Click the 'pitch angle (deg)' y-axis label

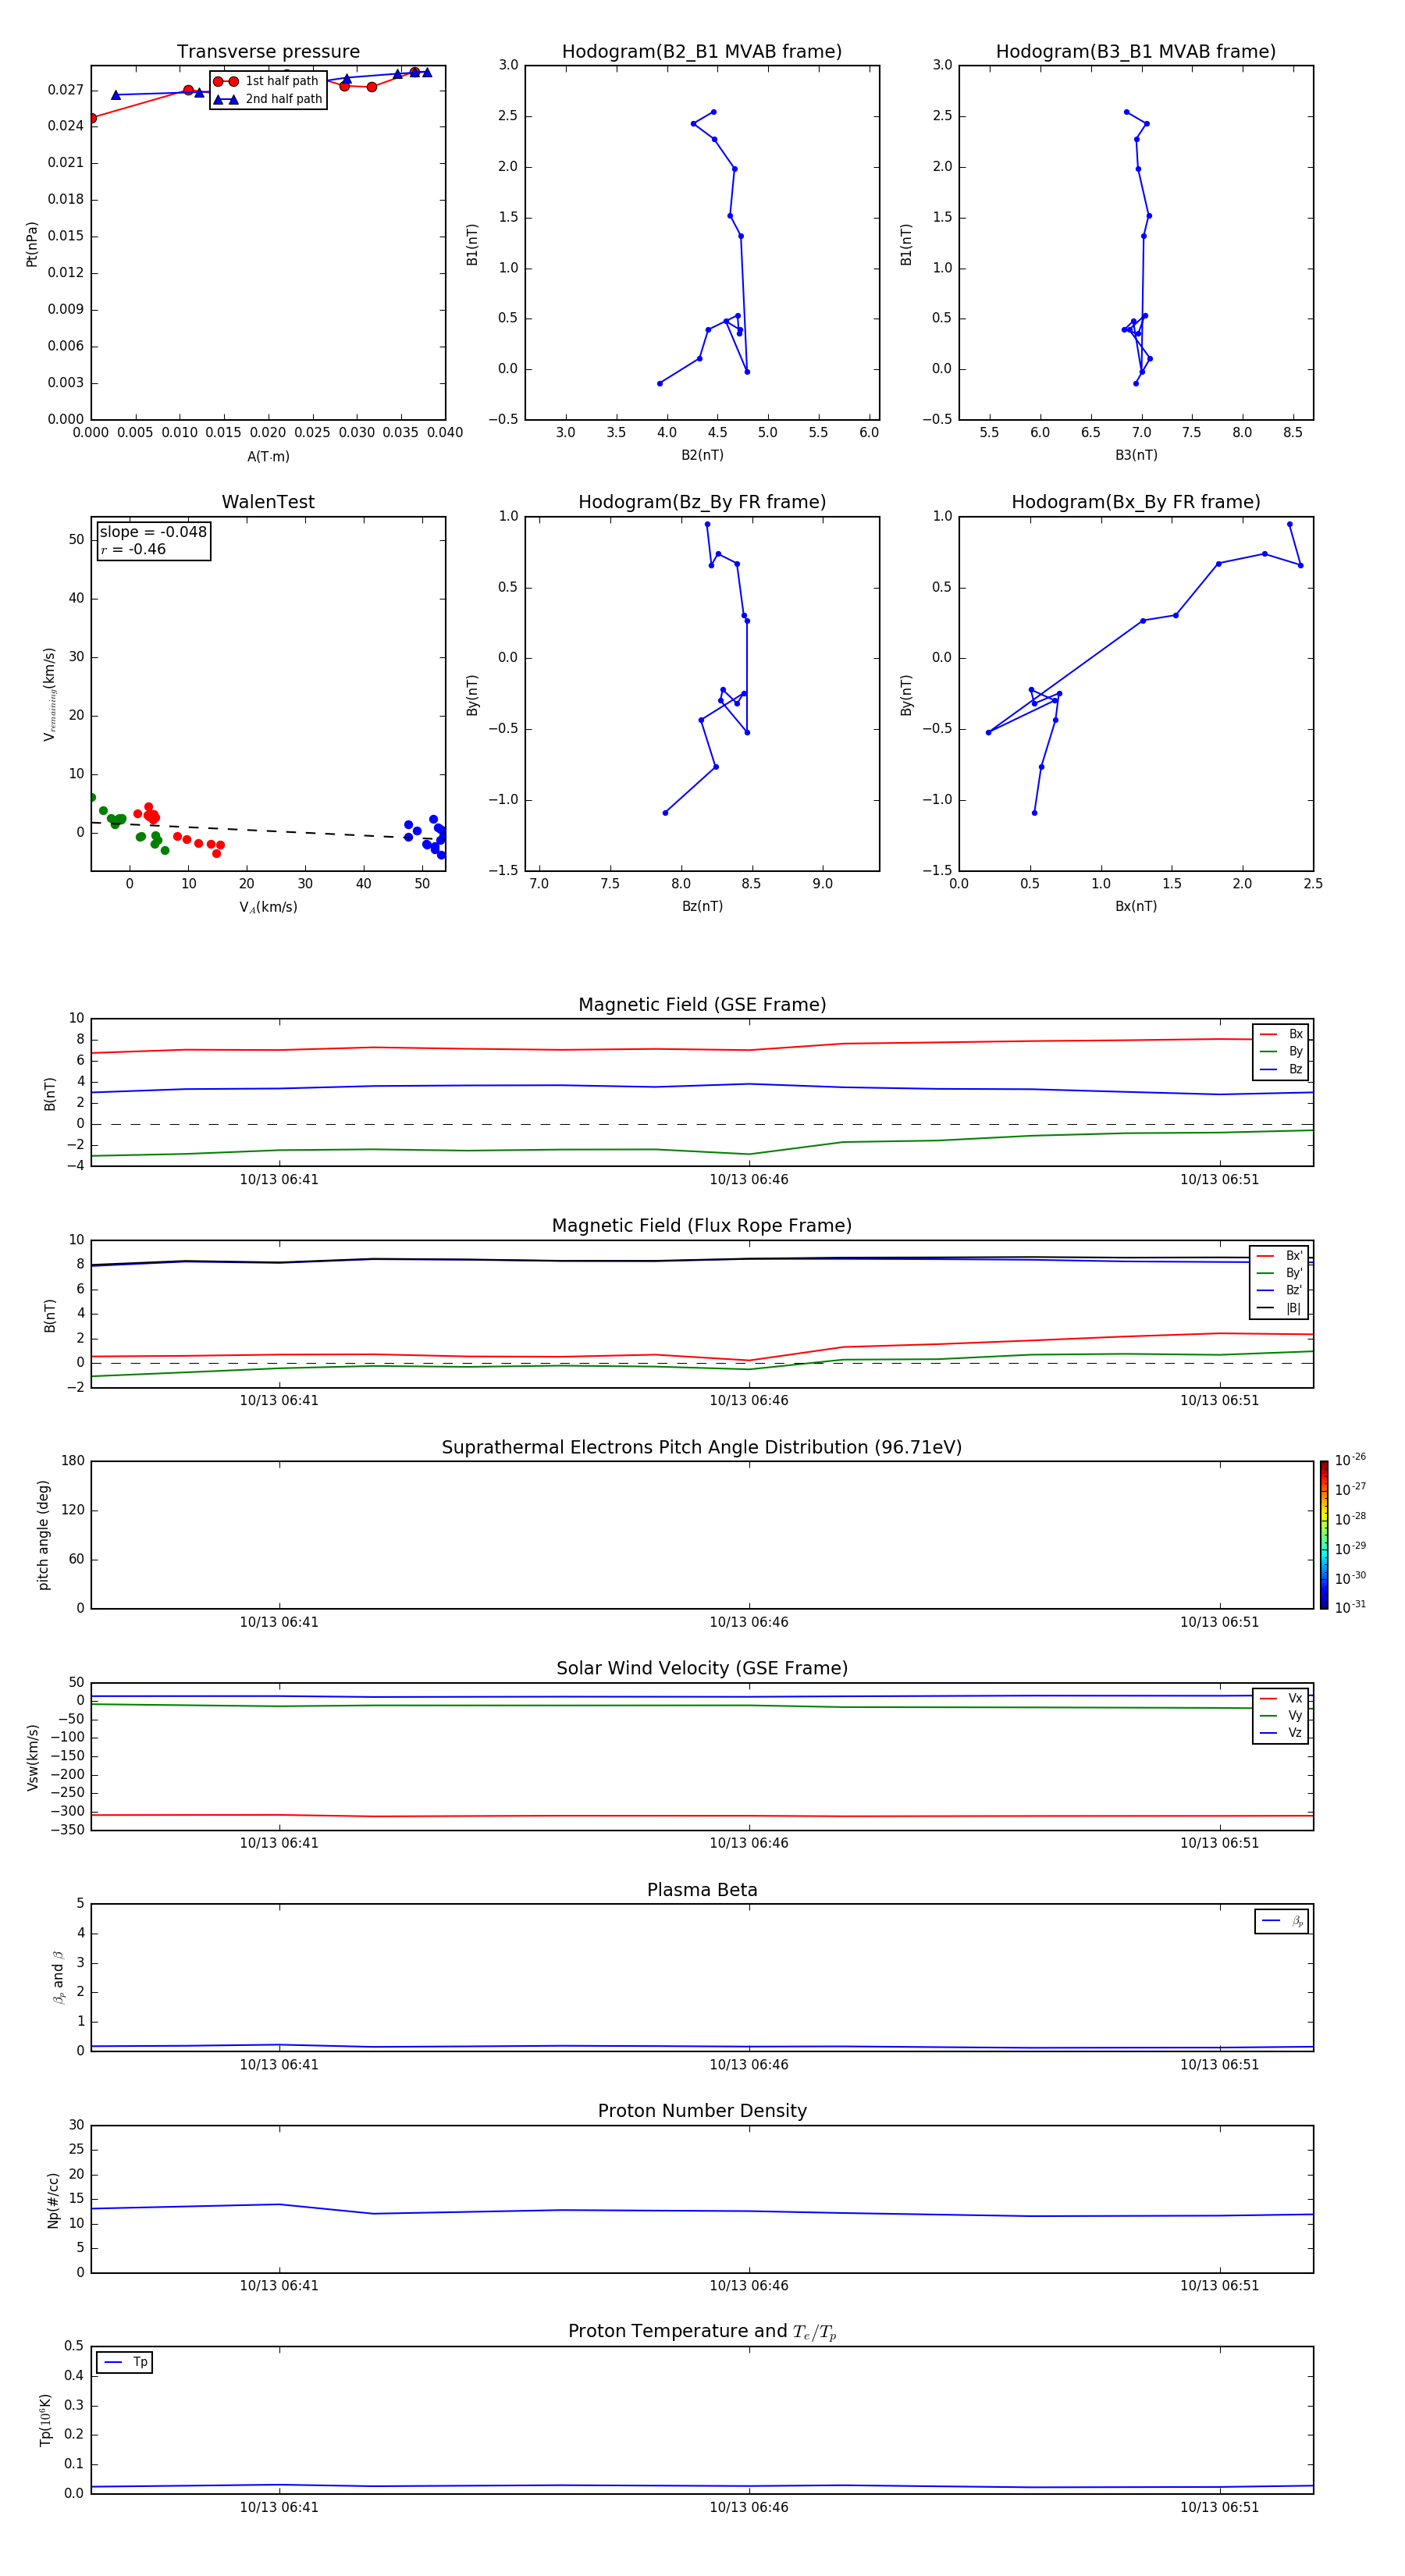point(43,1535)
